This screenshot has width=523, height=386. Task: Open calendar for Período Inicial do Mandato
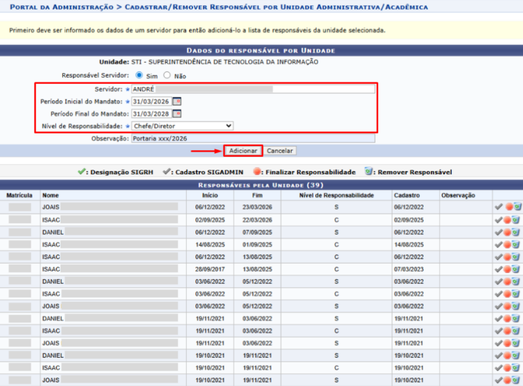[x=177, y=101]
